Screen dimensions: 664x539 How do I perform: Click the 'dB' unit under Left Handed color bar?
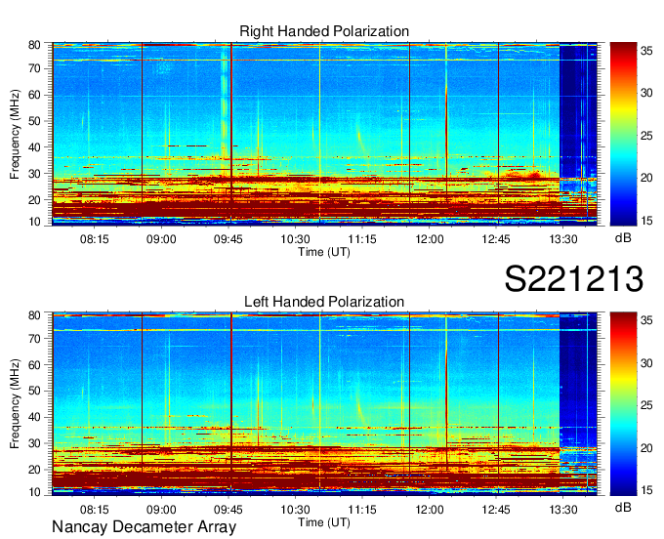click(x=623, y=507)
